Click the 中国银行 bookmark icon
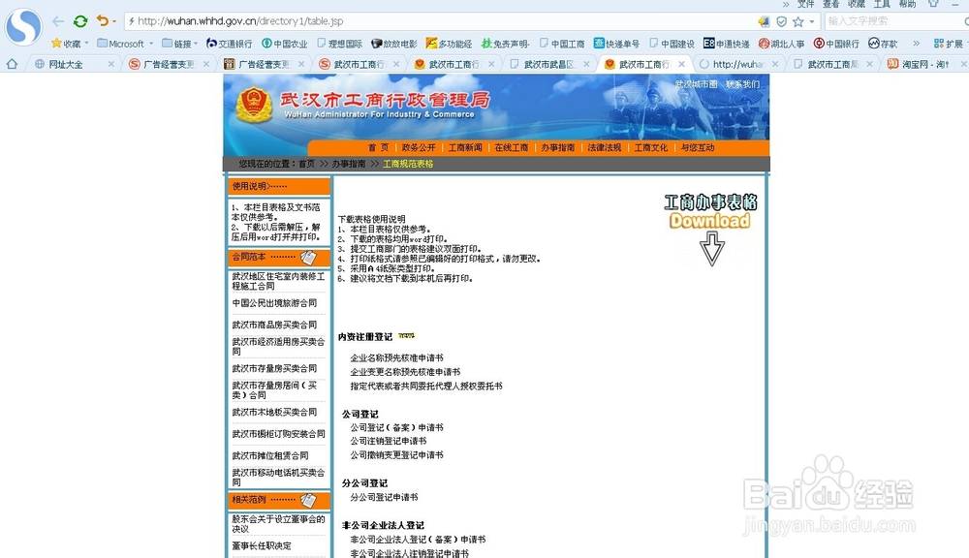The width and height of the screenshot is (969, 558). (x=818, y=43)
